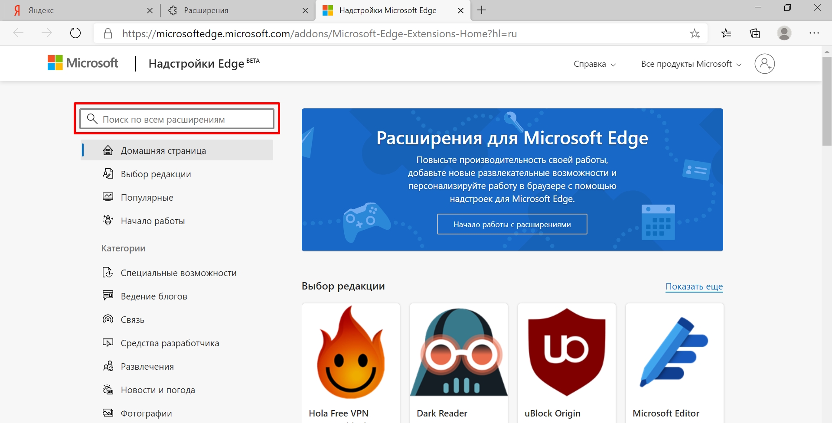Image resolution: width=832 pixels, height=423 pixels.
Task: Click the Развлечения category icon
Action: 108,366
